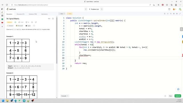The image size is (183, 103).
Task: Switch to the Description tab
Action: pyautogui.click(x=9, y=14)
